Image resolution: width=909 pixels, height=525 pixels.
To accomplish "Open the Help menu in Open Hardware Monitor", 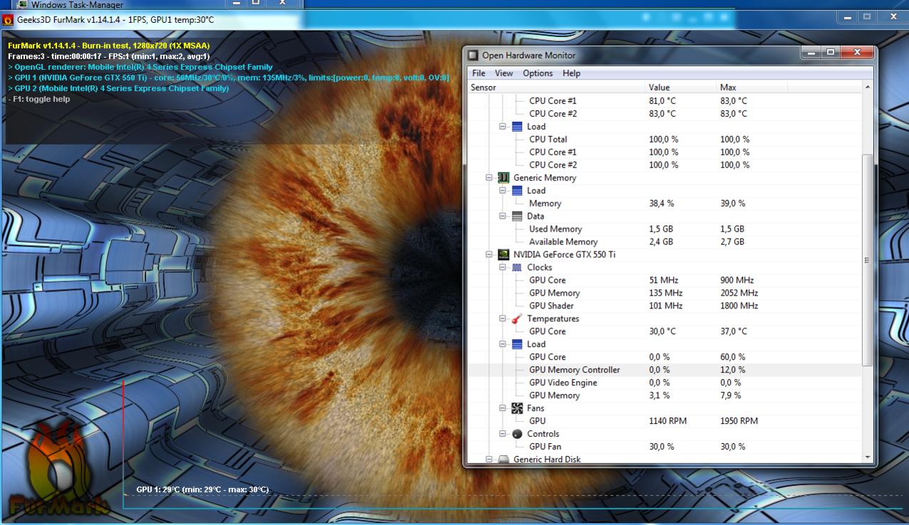I will pos(571,73).
